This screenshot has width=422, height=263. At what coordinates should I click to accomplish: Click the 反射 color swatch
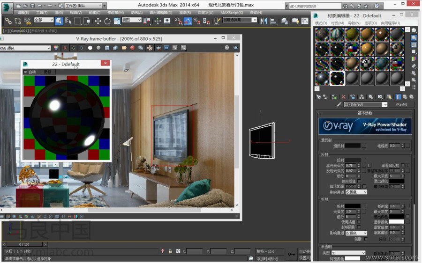(353, 160)
